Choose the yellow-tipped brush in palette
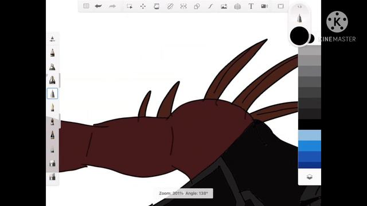The height and width of the screenshot is (206, 367). [x=52, y=108]
